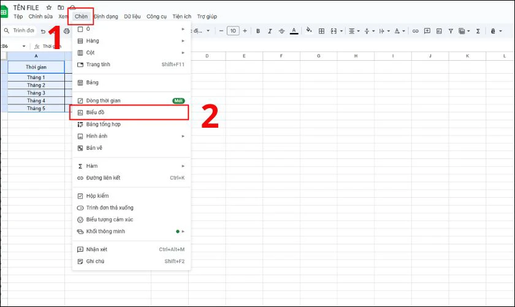Viewport: 515px width, 307px height.
Task: Toggle strikethrough formatting
Action: 281,31
